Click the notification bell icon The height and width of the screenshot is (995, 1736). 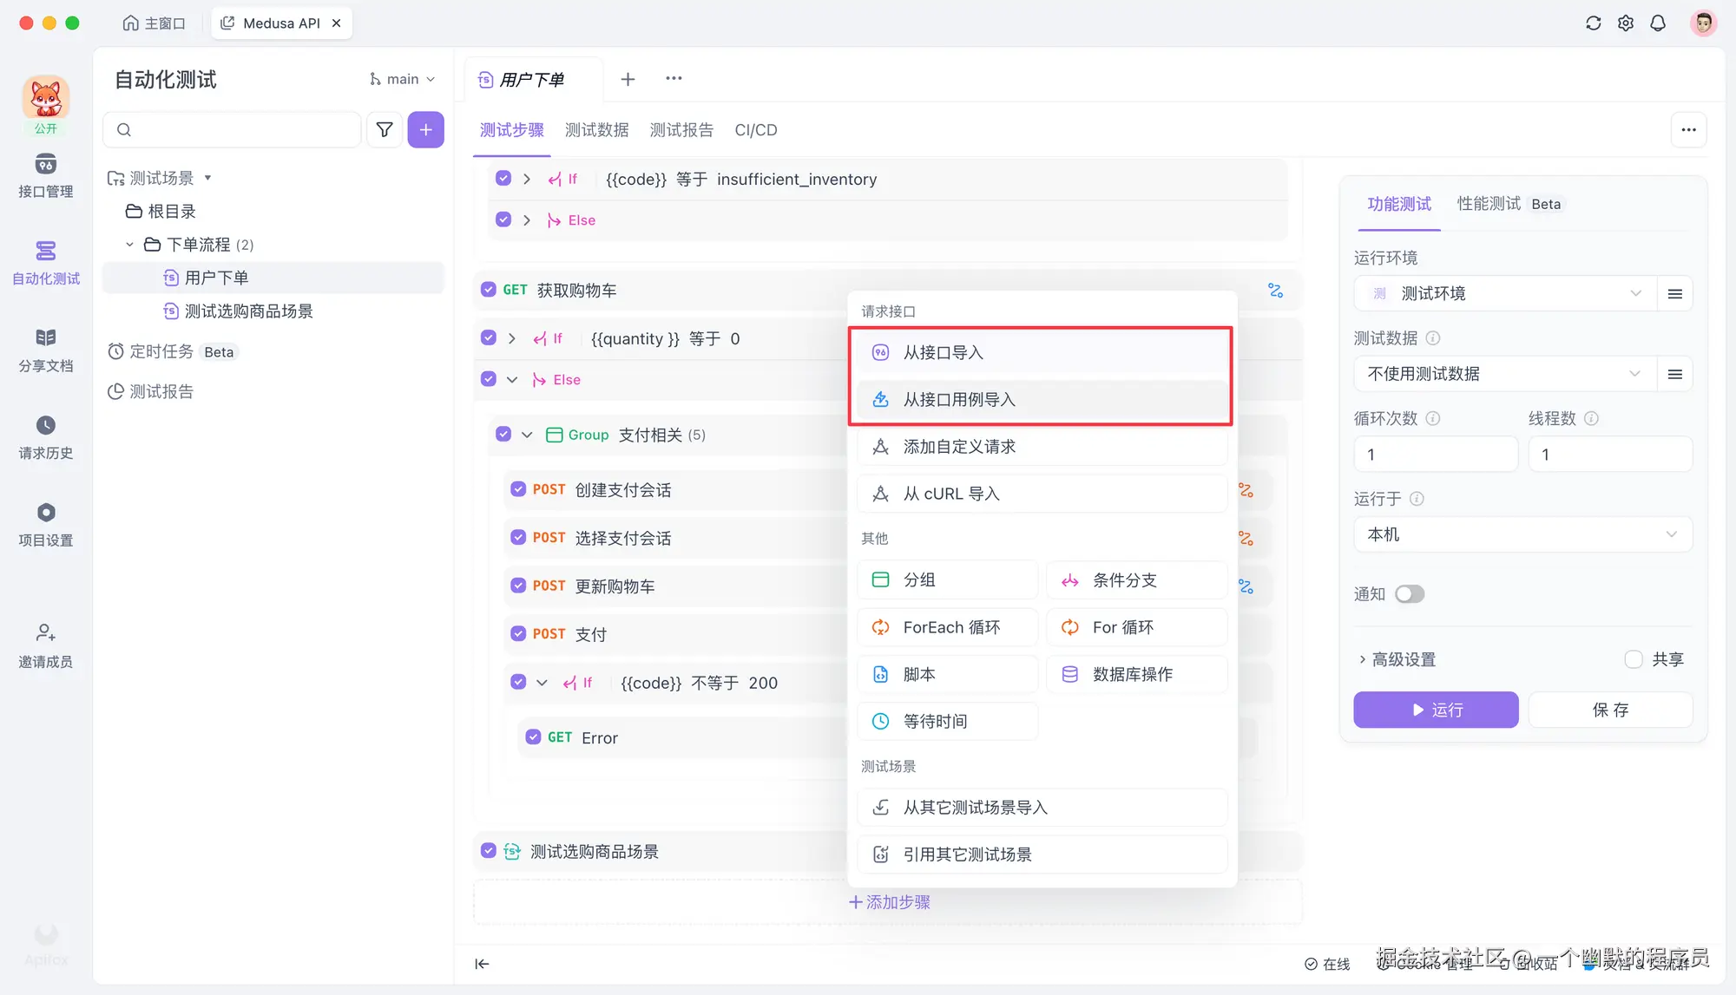pyautogui.click(x=1658, y=23)
